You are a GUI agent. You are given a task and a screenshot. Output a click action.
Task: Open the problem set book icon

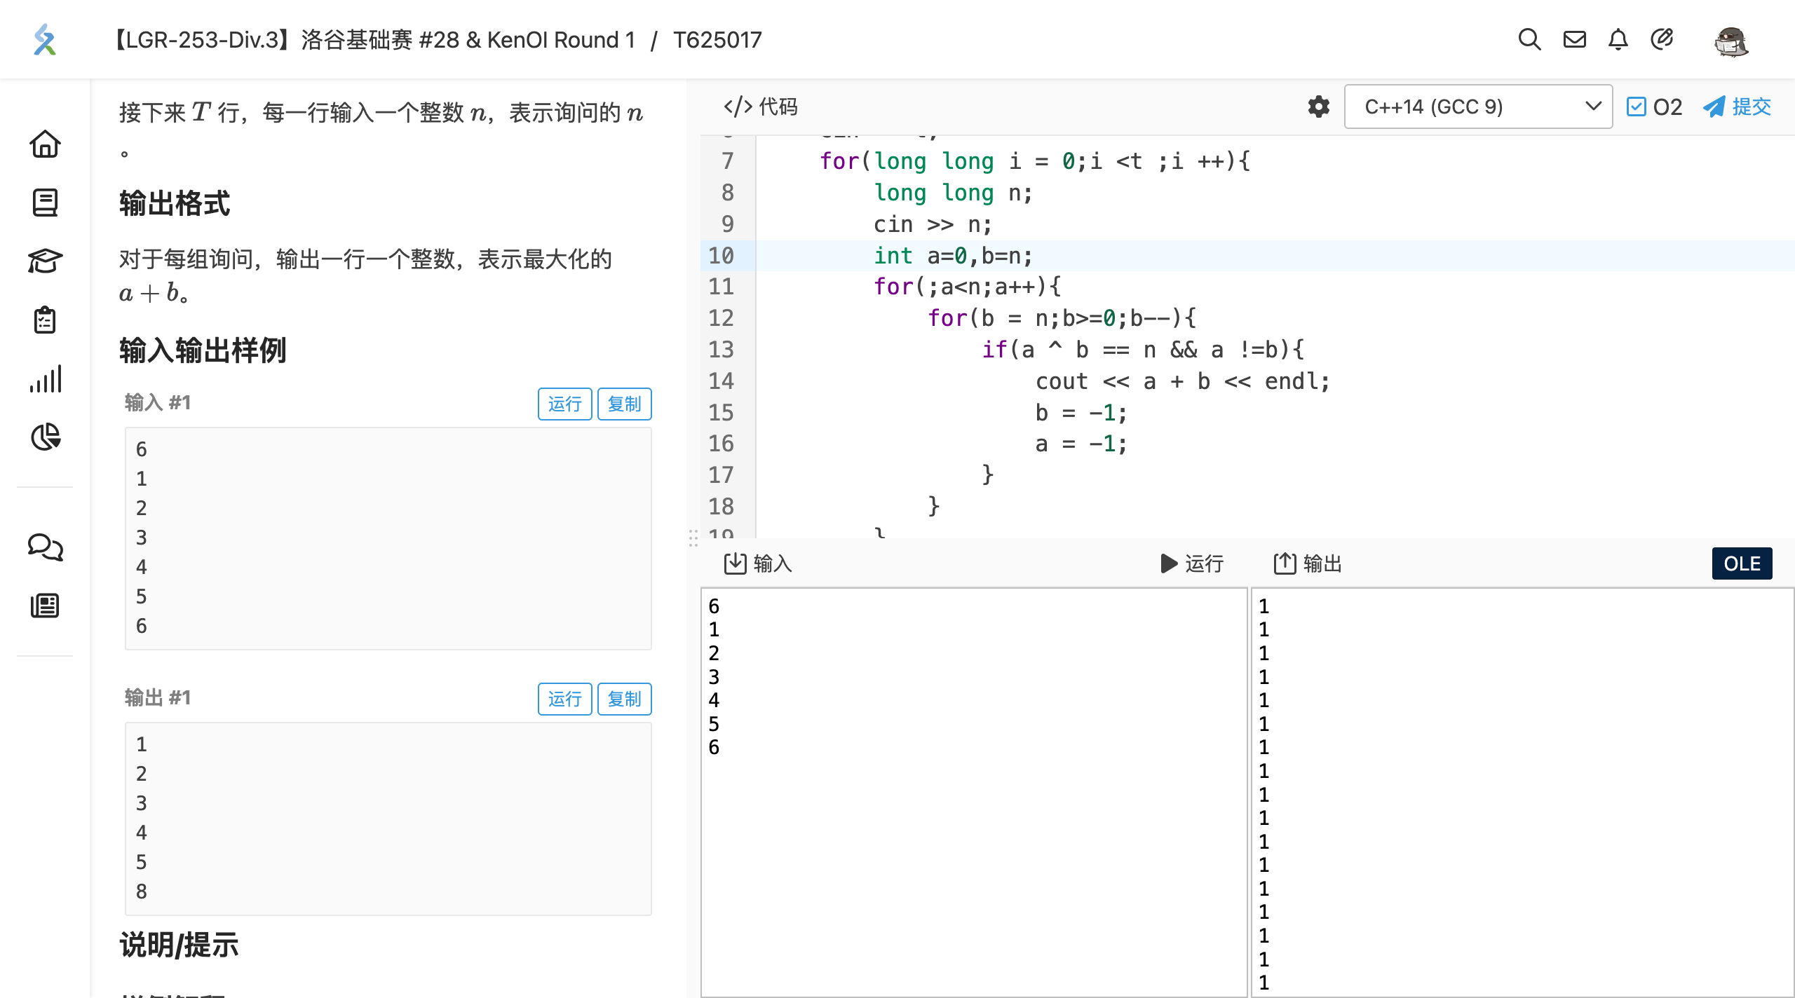[45, 203]
